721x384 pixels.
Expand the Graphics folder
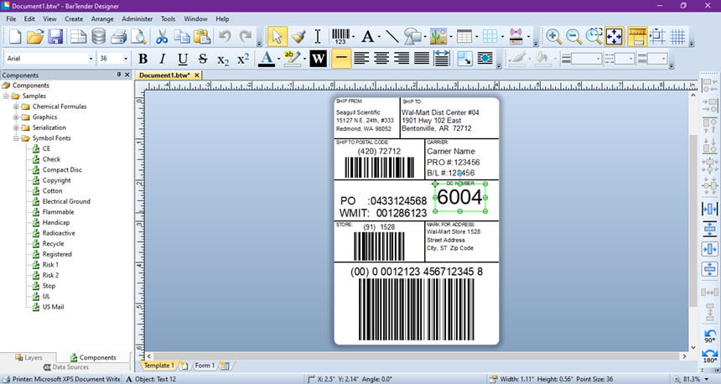coord(16,117)
